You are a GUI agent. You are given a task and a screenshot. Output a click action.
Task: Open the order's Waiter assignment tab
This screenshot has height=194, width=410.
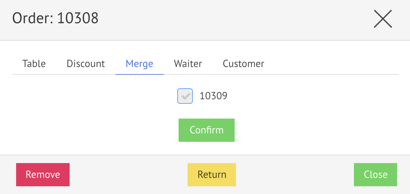coord(188,64)
